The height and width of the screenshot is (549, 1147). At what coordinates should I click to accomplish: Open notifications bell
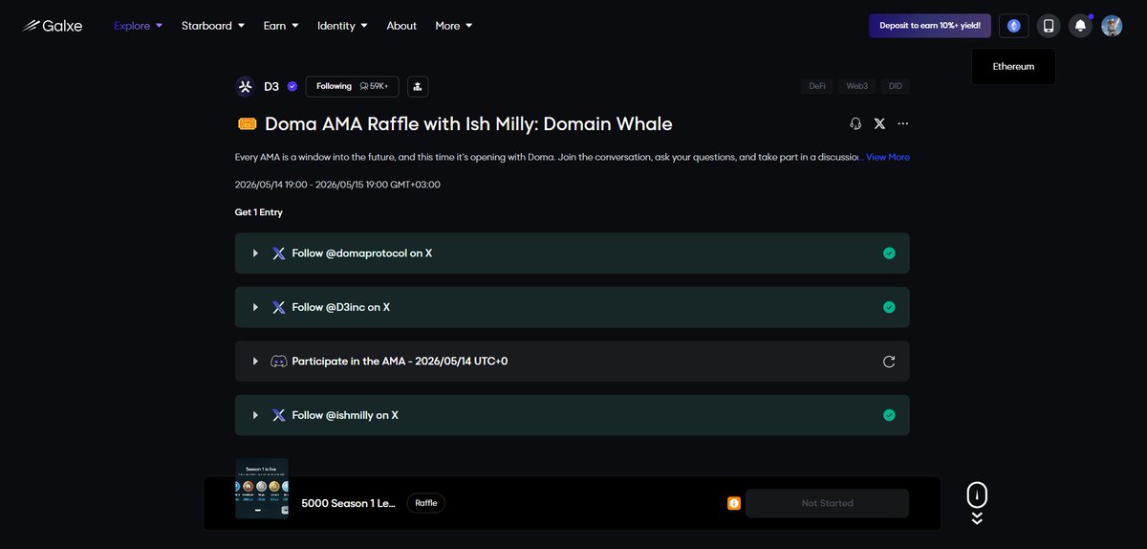(x=1080, y=26)
